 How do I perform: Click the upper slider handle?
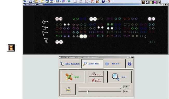(121, 87)
